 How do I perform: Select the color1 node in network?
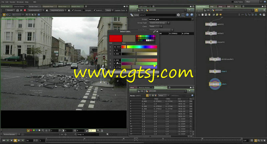tap(215, 84)
